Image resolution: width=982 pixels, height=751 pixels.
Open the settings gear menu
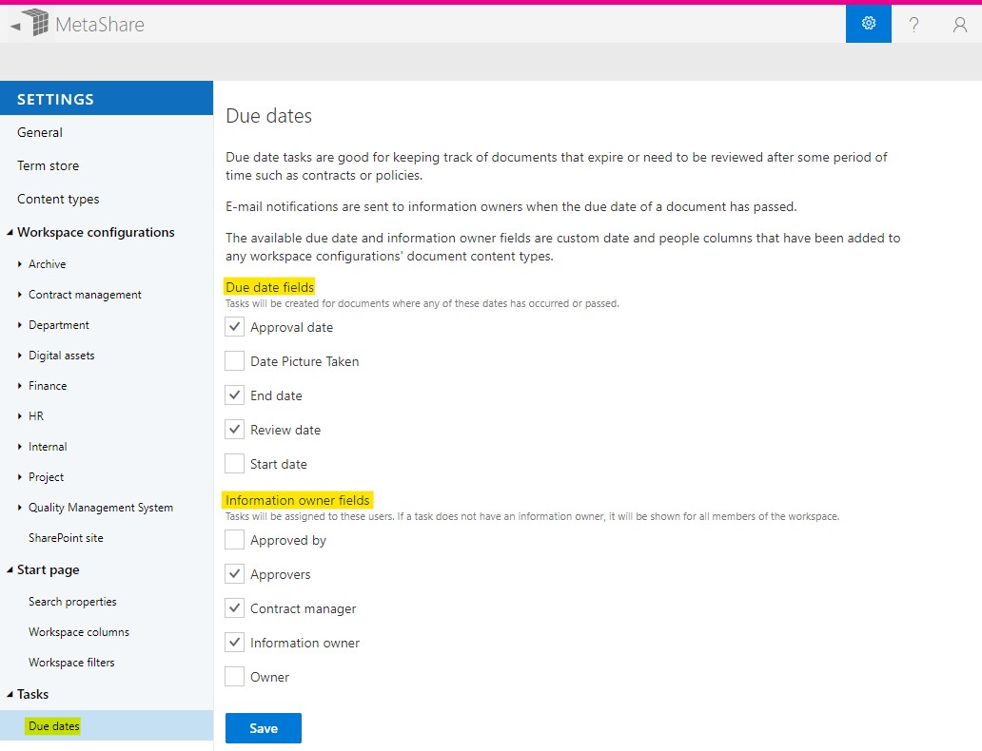coord(867,24)
